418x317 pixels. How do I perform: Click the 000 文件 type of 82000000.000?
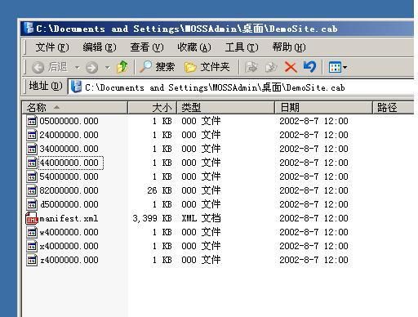pos(201,190)
